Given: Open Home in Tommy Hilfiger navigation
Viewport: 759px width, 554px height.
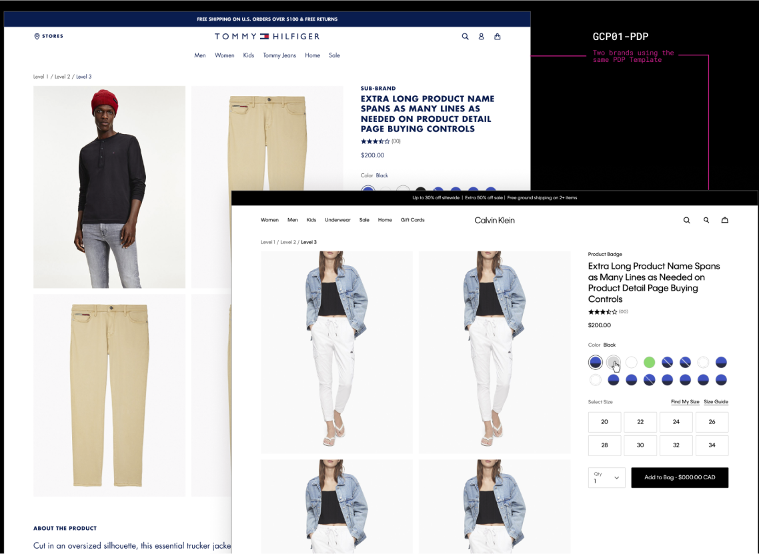Looking at the screenshot, I should click(312, 55).
